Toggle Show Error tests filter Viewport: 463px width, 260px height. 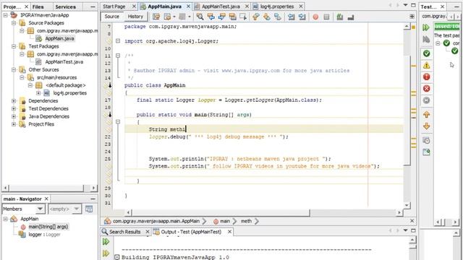click(x=426, y=88)
